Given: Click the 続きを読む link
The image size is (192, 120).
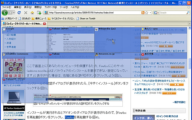Looking at the screenshot, I should (180, 102).
